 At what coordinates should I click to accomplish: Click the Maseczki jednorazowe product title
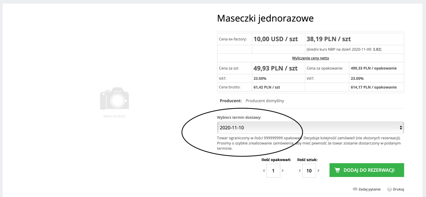[x=265, y=18]
